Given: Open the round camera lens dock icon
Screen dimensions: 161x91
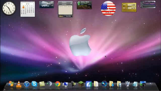Looking at the screenshot, I should tap(104, 84).
